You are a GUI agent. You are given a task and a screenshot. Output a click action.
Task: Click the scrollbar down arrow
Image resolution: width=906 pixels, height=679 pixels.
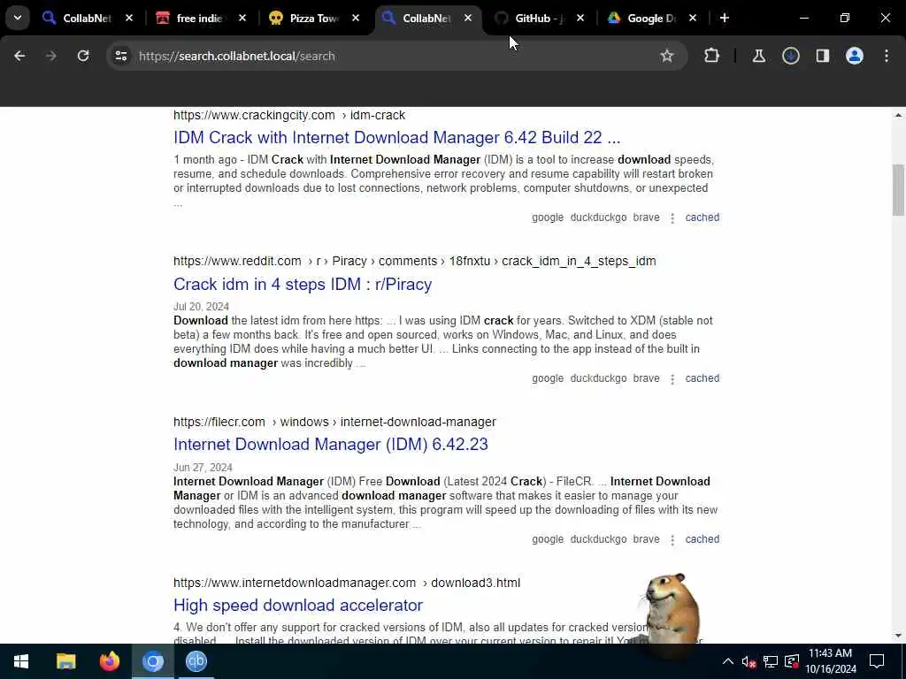pyautogui.click(x=898, y=636)
